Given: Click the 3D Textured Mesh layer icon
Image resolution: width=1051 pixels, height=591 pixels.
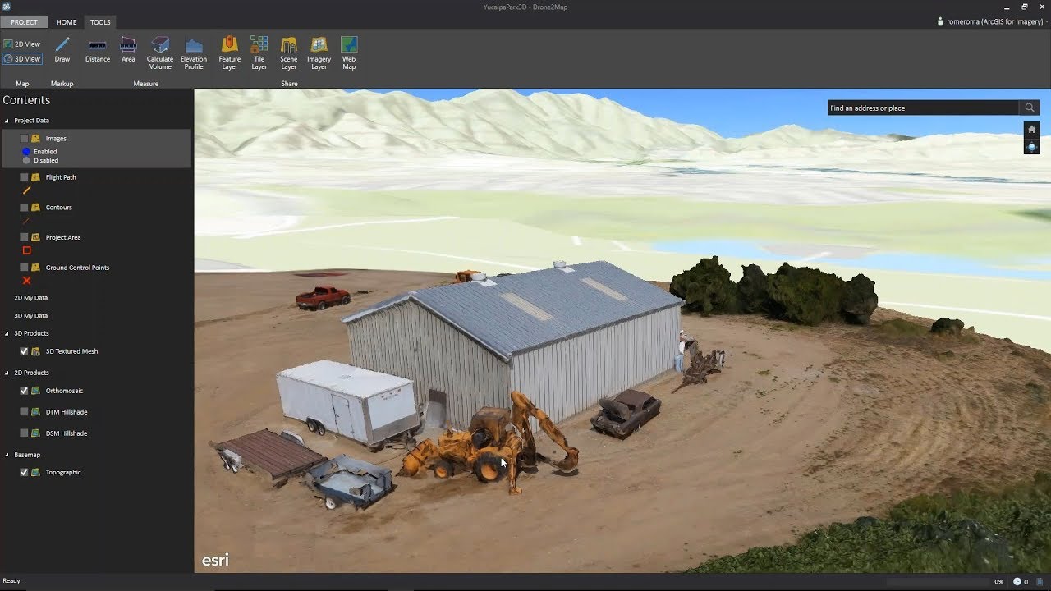Looking at the screenshot, I should (x=35, y=351).
